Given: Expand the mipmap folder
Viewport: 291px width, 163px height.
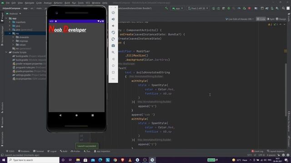Looking at the screenshot, I should [13, 41].
